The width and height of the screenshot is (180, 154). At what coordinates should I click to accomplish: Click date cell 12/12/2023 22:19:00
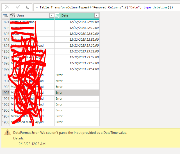tap(77, 28)
